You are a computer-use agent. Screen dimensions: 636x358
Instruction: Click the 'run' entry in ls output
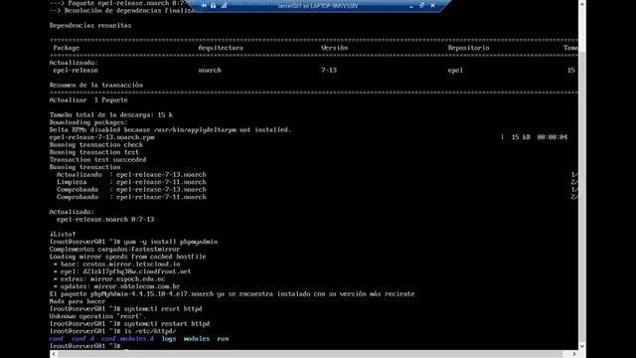[223, 339]
